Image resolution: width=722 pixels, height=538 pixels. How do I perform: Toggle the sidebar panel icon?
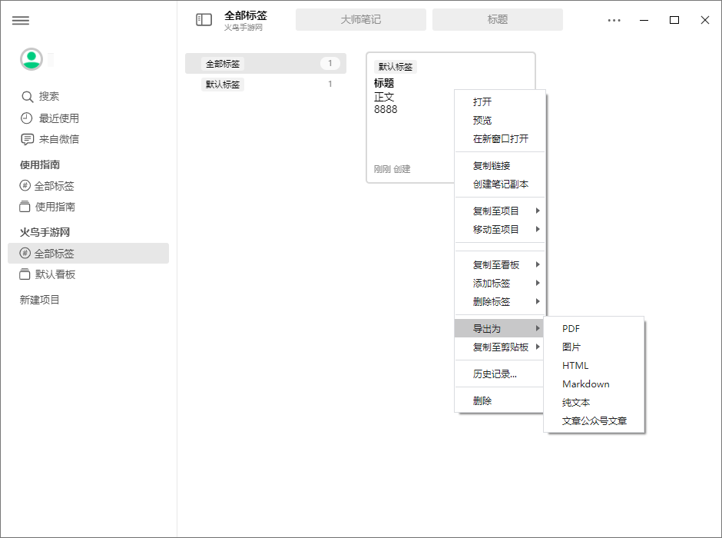pyautogui.click(x=204, y=20)
